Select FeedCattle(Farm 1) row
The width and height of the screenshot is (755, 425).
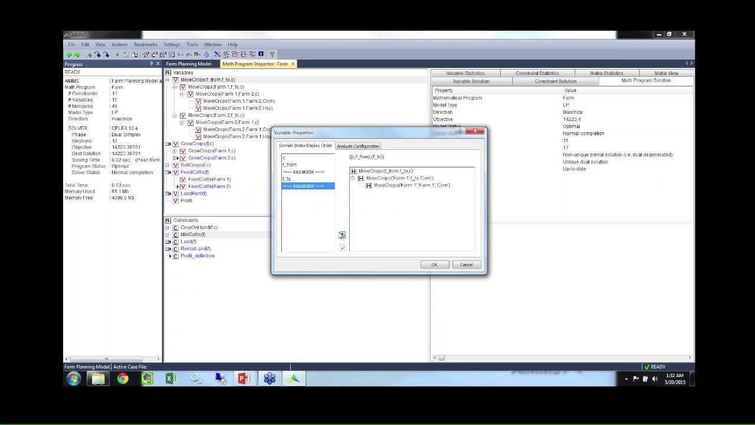point(209,179)
